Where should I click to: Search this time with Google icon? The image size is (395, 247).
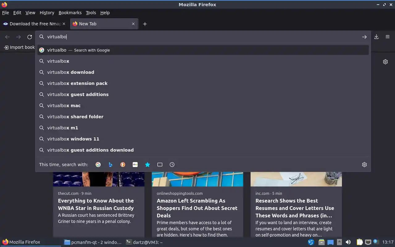click(98, 165)
